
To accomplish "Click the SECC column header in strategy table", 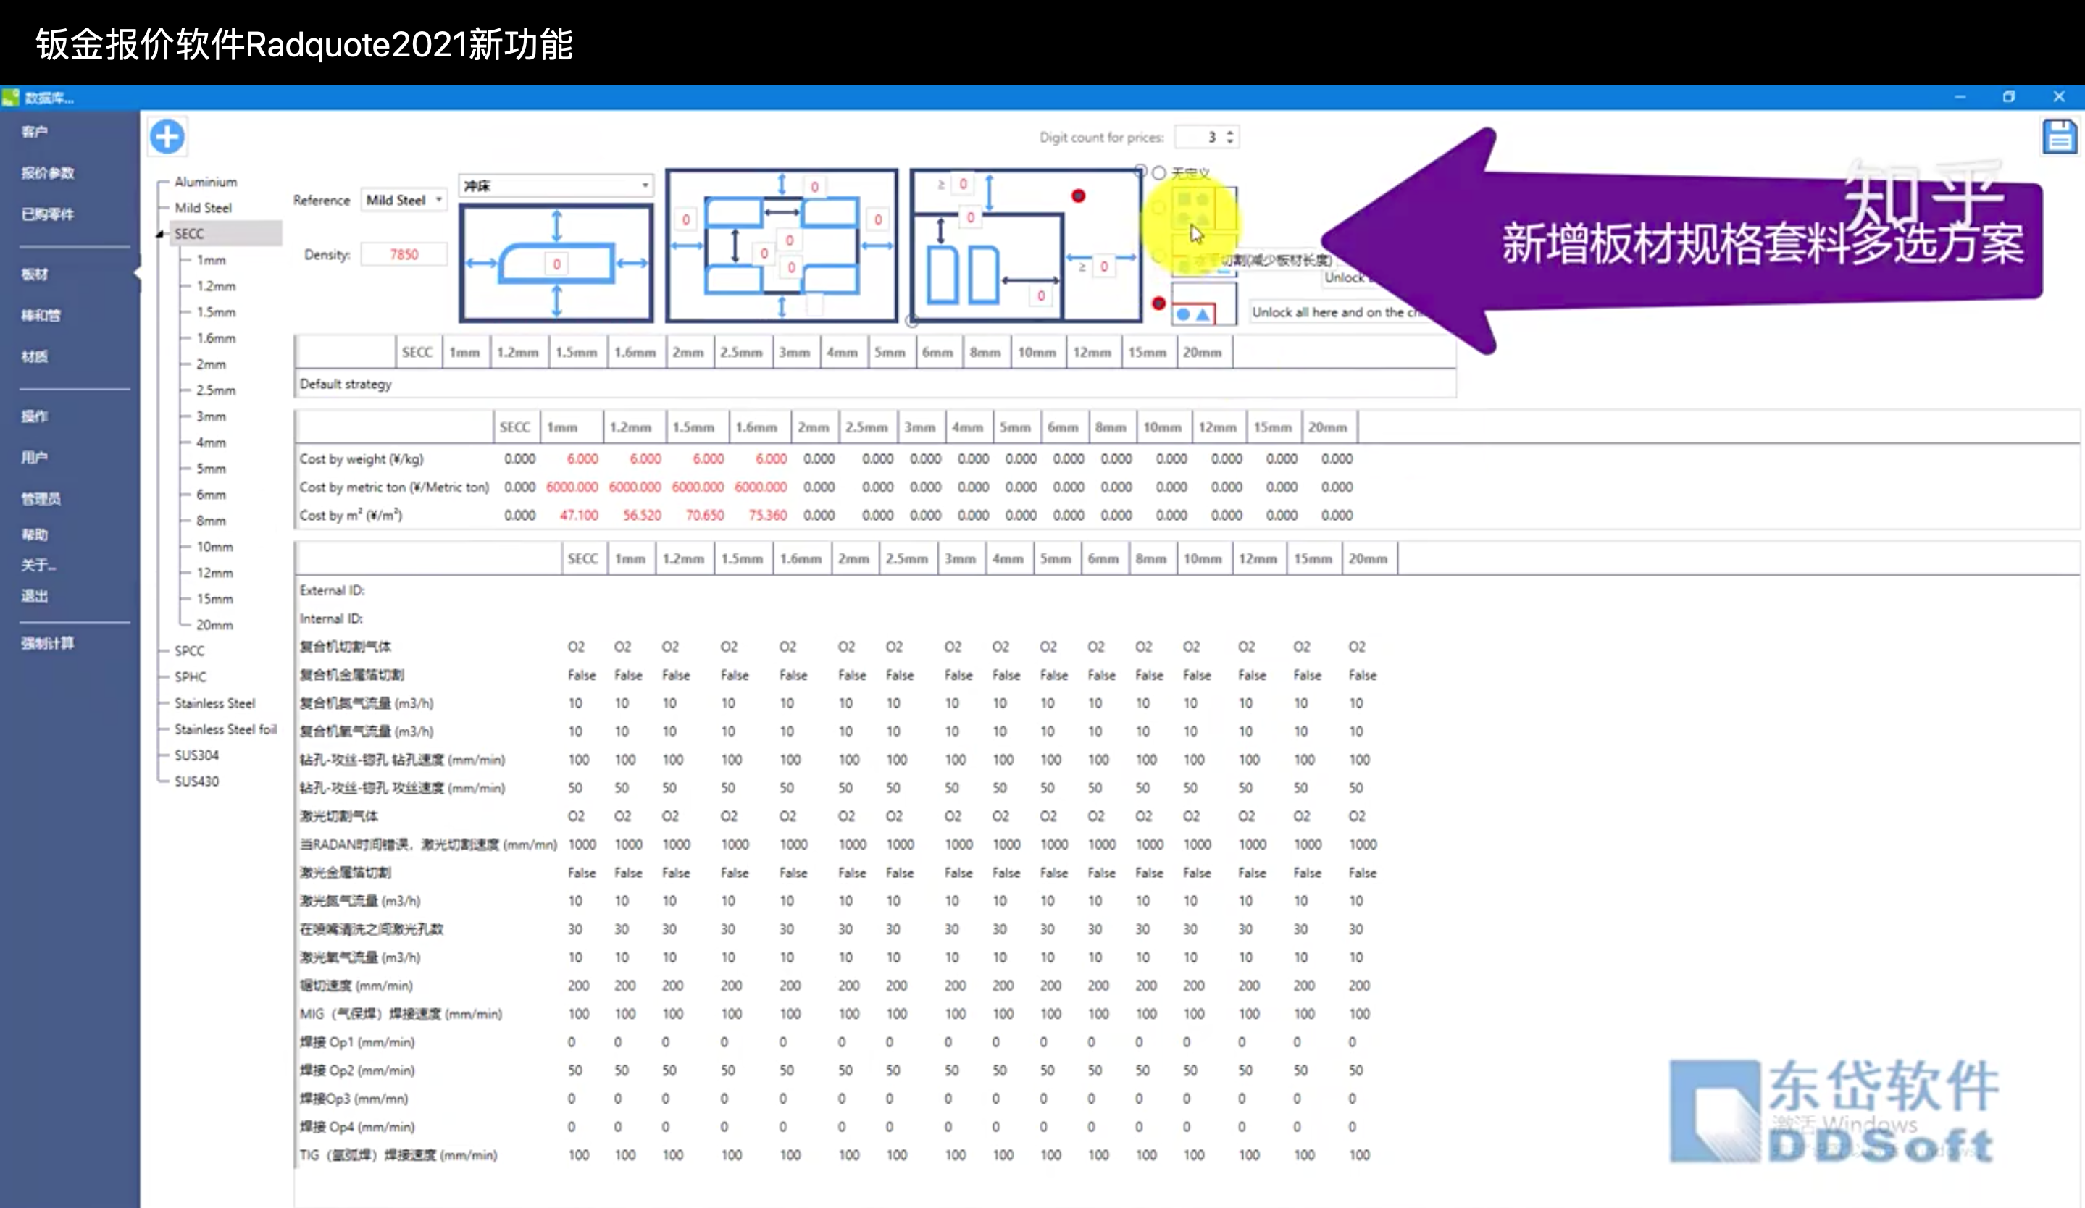I will (x=418, y=352).
